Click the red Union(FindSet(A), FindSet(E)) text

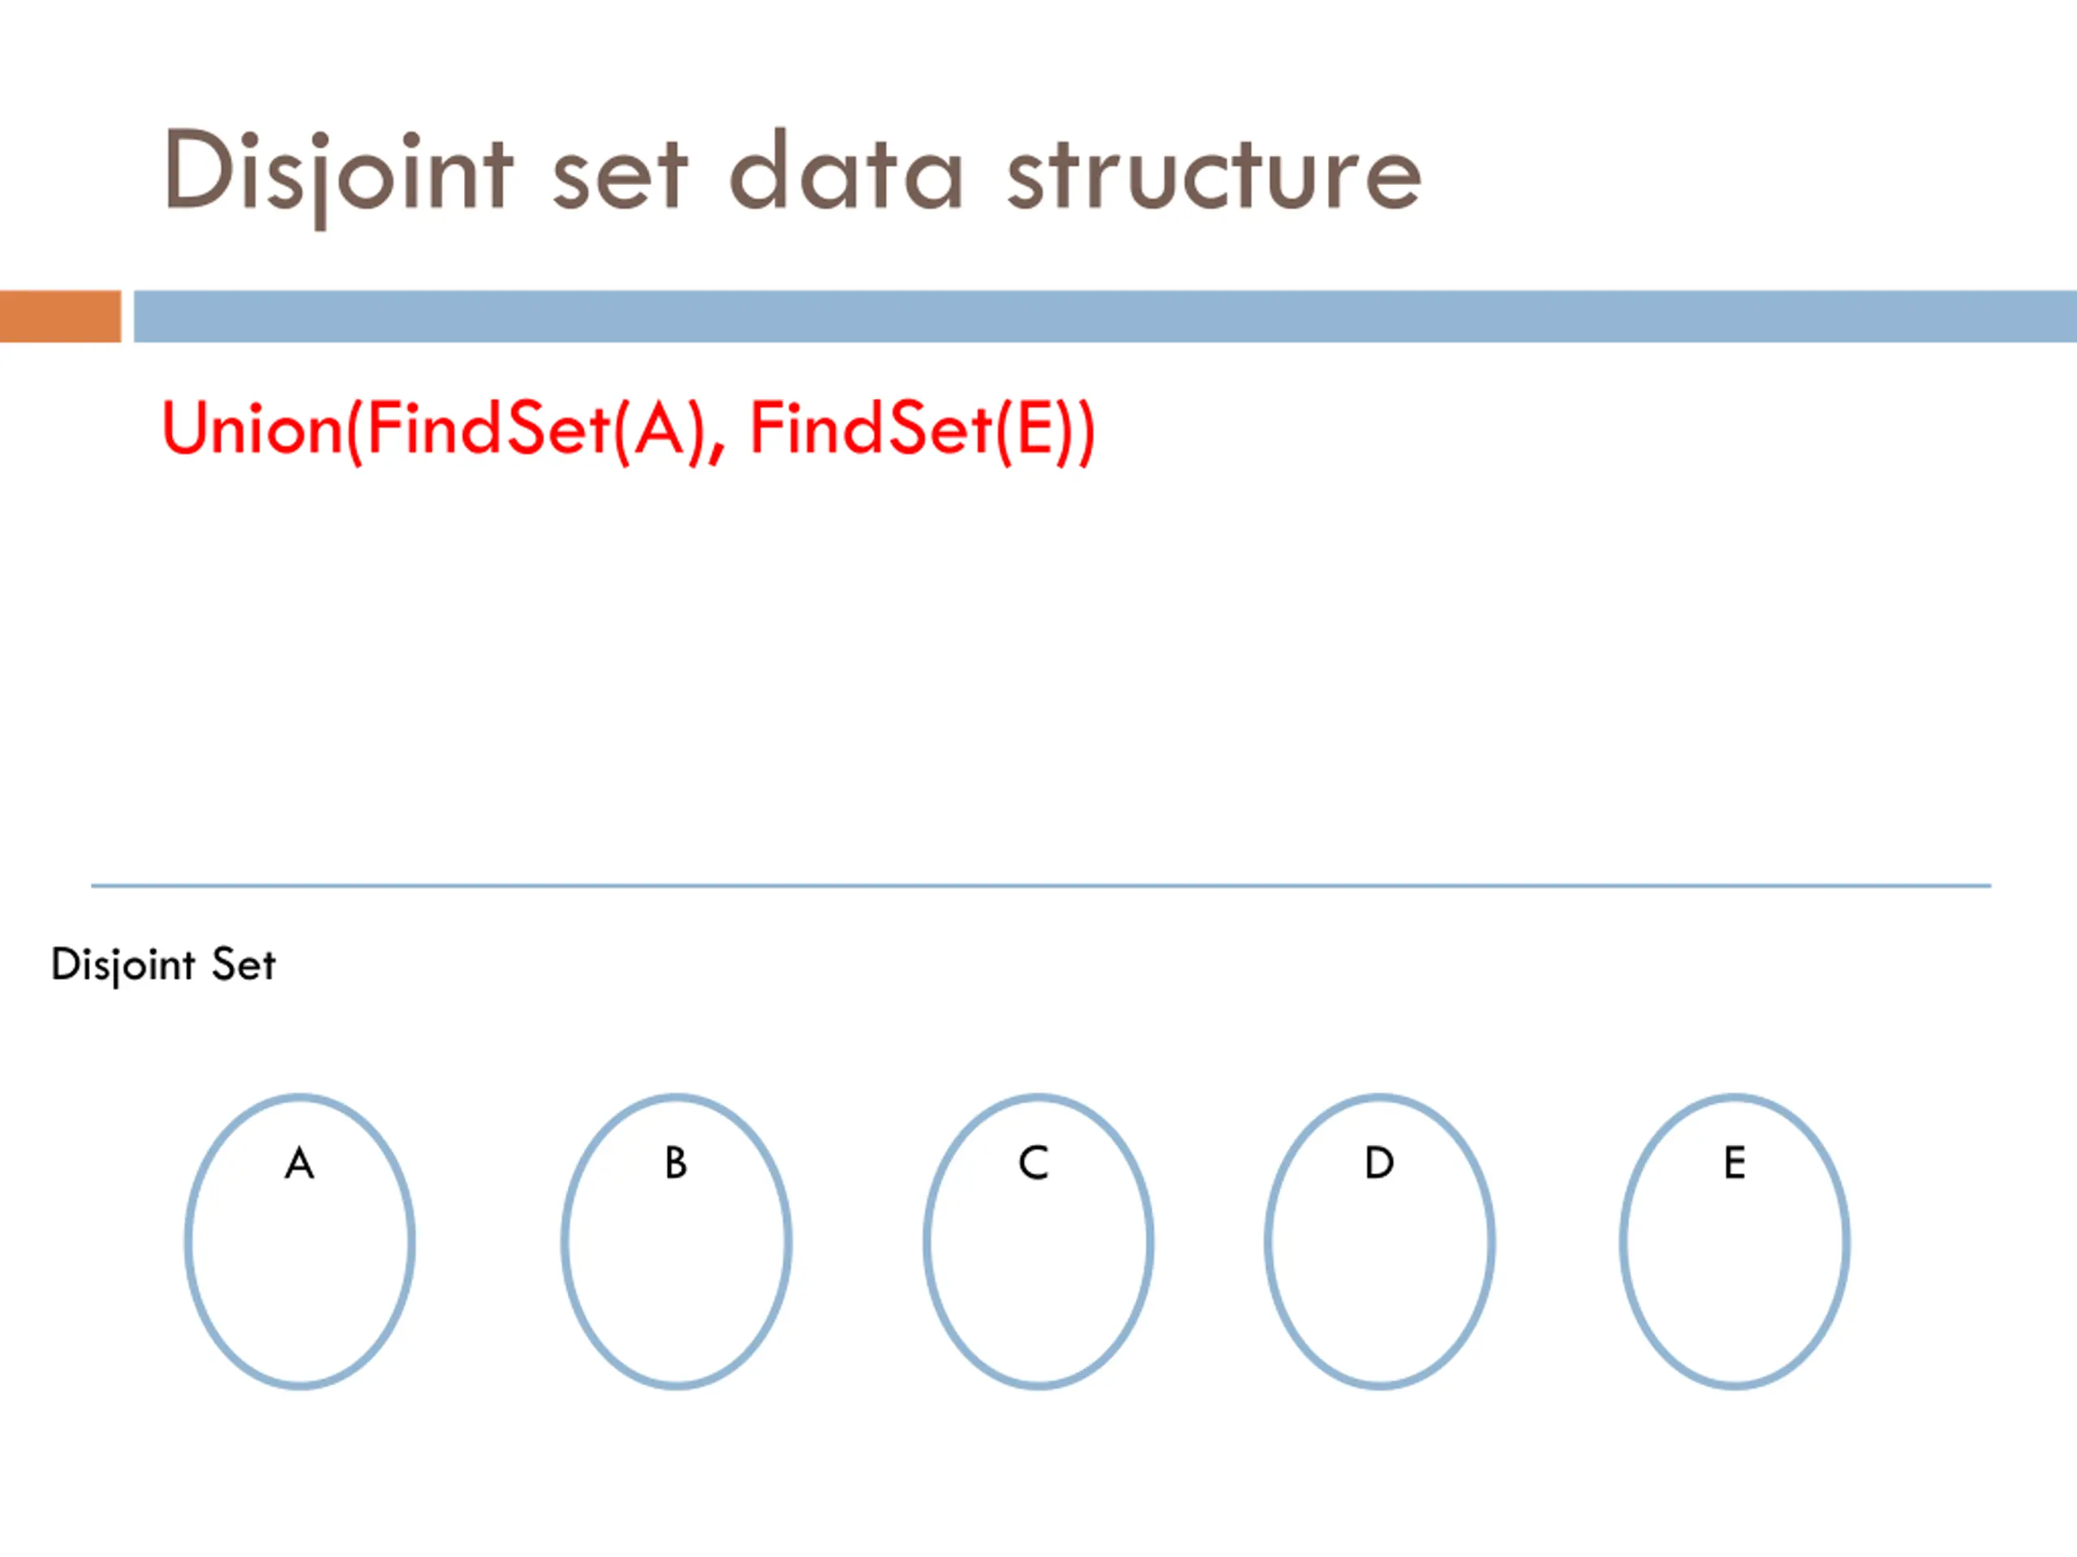628,431
